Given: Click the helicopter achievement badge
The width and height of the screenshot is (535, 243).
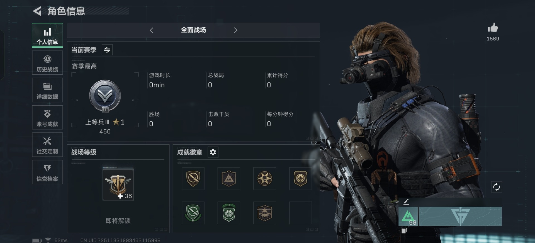Looking at the screenshot, I should pyautogui.click(x=265, y=213).
